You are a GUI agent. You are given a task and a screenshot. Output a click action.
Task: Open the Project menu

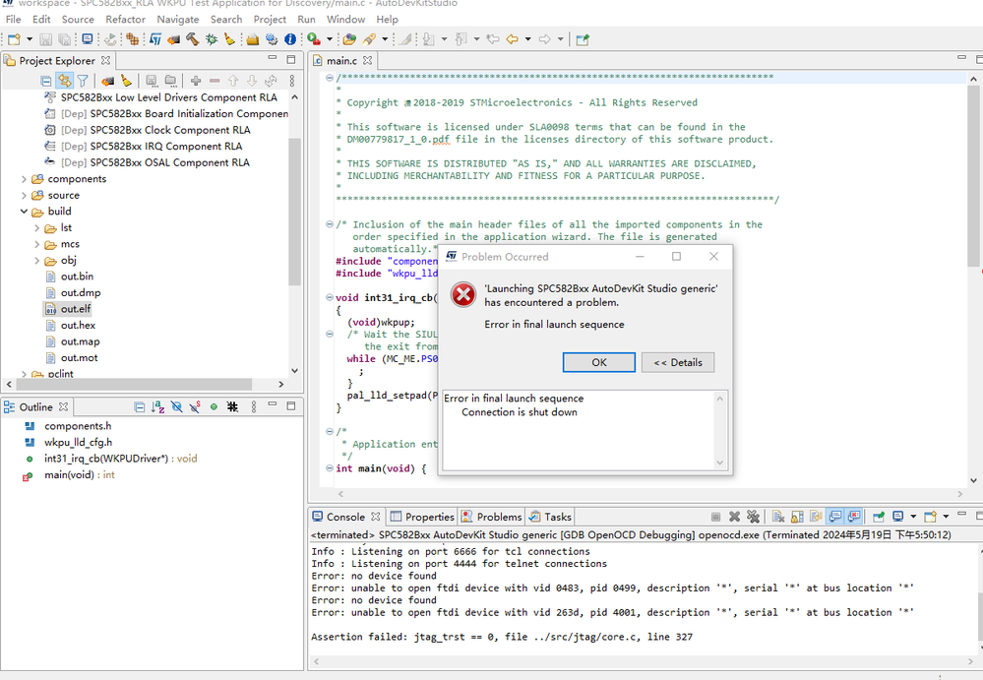[270, 20]
